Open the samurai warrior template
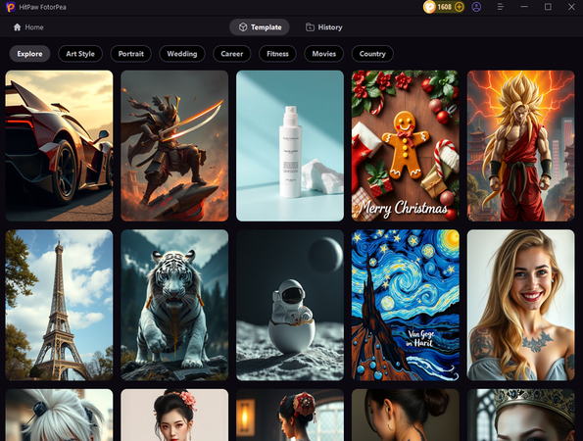Screen dimensions: 583x441 coord(174,146)
